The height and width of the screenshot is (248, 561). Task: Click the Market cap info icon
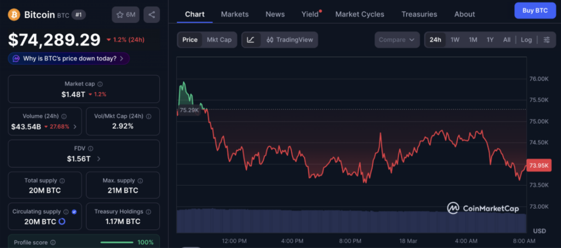coord(100,84)
